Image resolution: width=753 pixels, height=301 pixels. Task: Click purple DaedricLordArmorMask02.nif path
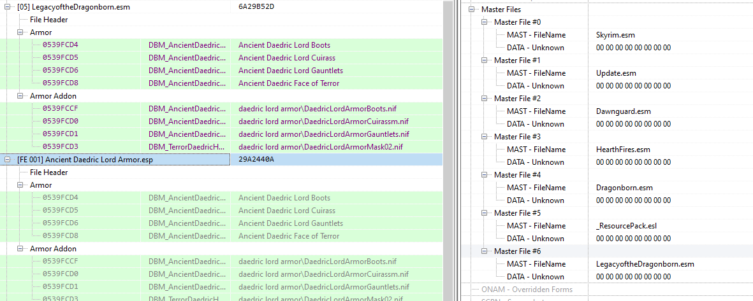320,146
